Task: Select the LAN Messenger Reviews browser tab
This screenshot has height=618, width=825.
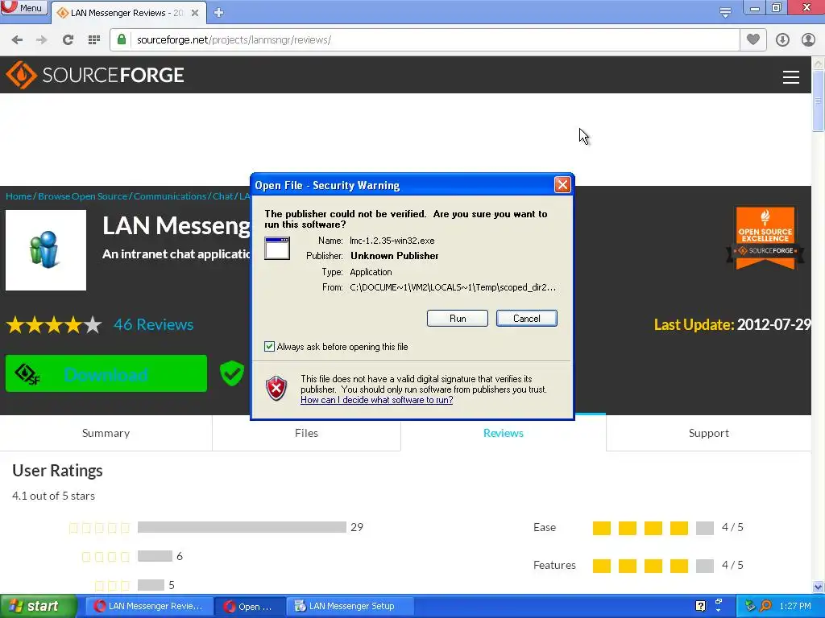Action: 128,13
